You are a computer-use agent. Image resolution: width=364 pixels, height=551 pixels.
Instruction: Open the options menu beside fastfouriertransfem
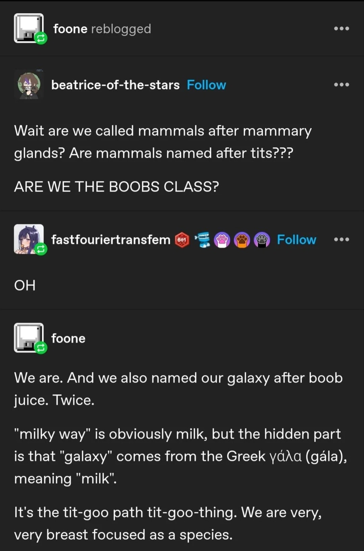(x=342, y=240)
